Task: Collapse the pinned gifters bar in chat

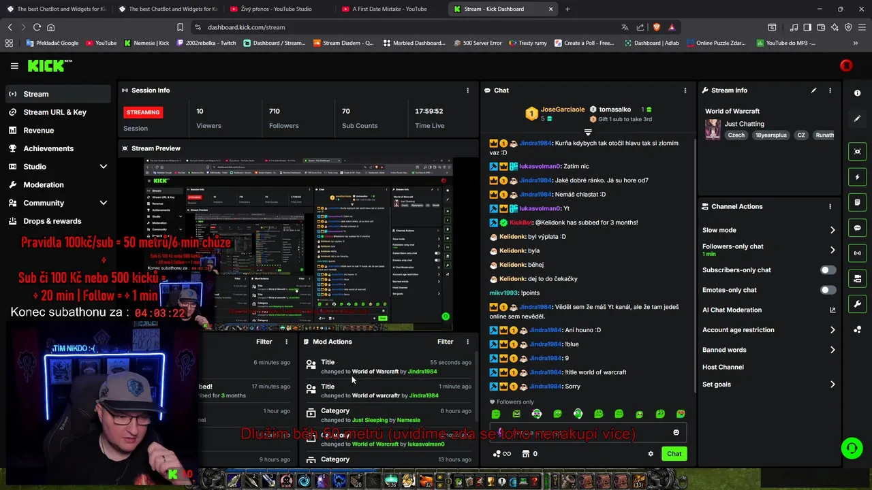Action: 588,131
